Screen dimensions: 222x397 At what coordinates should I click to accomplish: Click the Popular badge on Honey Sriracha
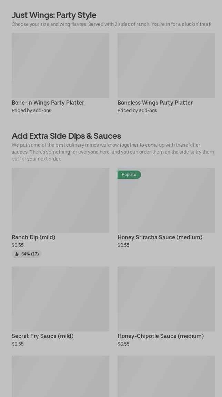[x=129, y=175]
